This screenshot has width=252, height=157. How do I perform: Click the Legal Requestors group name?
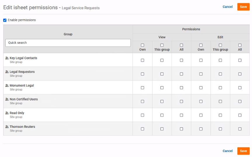point(22,72)
